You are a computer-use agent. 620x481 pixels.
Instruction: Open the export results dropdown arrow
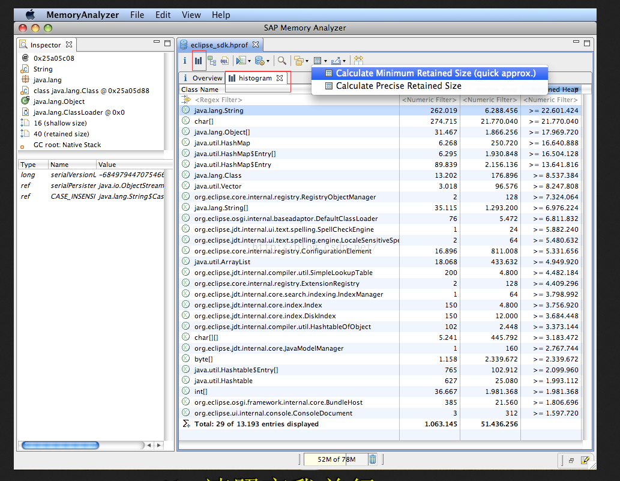tap(345, 61)
